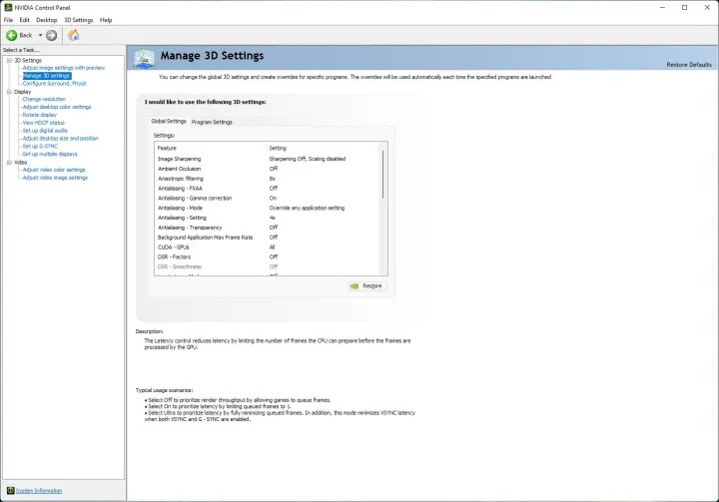This screenshot has height=502, width=719.
Task: Select Configure Surround, PhysX
Action: (55, 84)
